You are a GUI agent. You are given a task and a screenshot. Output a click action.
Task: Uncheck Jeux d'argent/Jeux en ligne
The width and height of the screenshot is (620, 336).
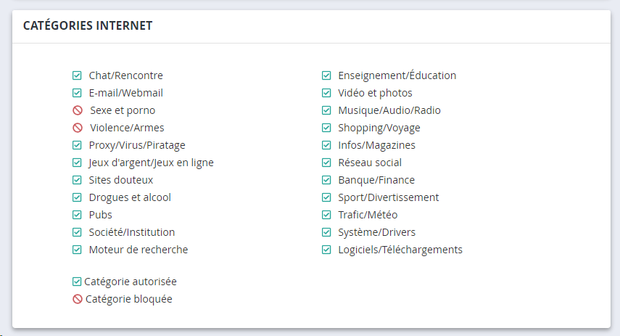(x=77, y=163)
